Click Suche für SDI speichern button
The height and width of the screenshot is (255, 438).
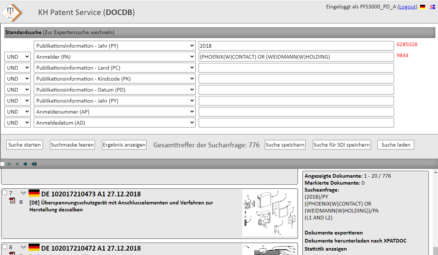(342, 145)
